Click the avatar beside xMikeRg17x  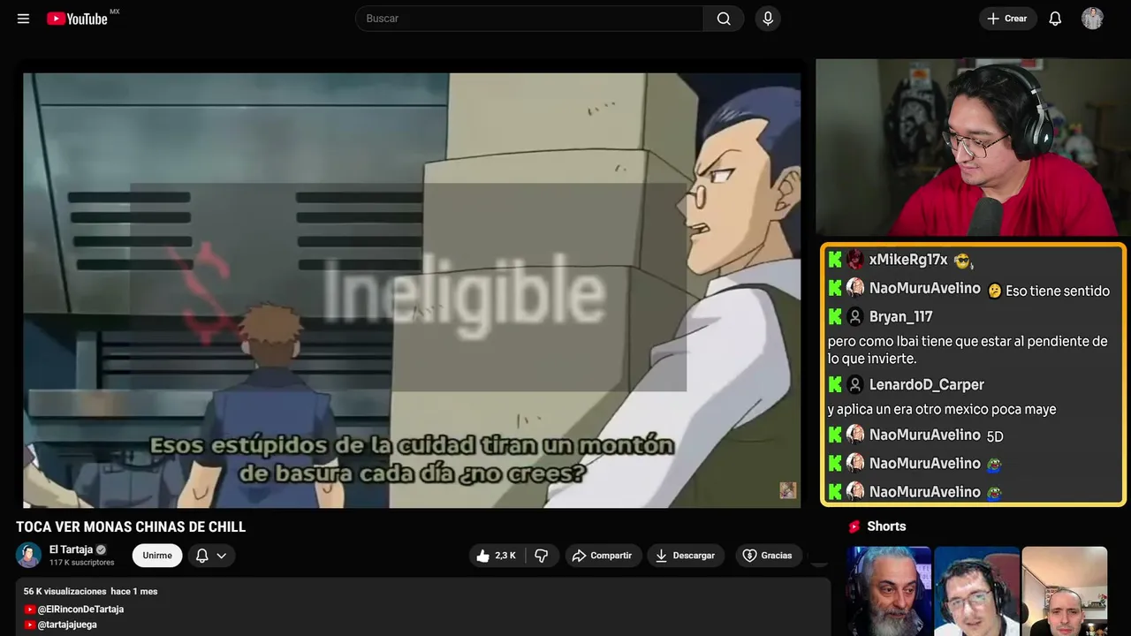point(855,260)
